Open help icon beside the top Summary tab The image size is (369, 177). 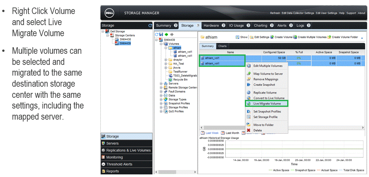[x=176, y=25]
